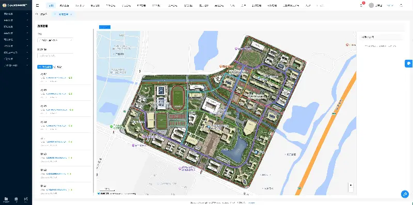This screenshot has height=205, width=413.
Task: Open the dropdown select in the left filter panel
Action: [x=55, y=40]
